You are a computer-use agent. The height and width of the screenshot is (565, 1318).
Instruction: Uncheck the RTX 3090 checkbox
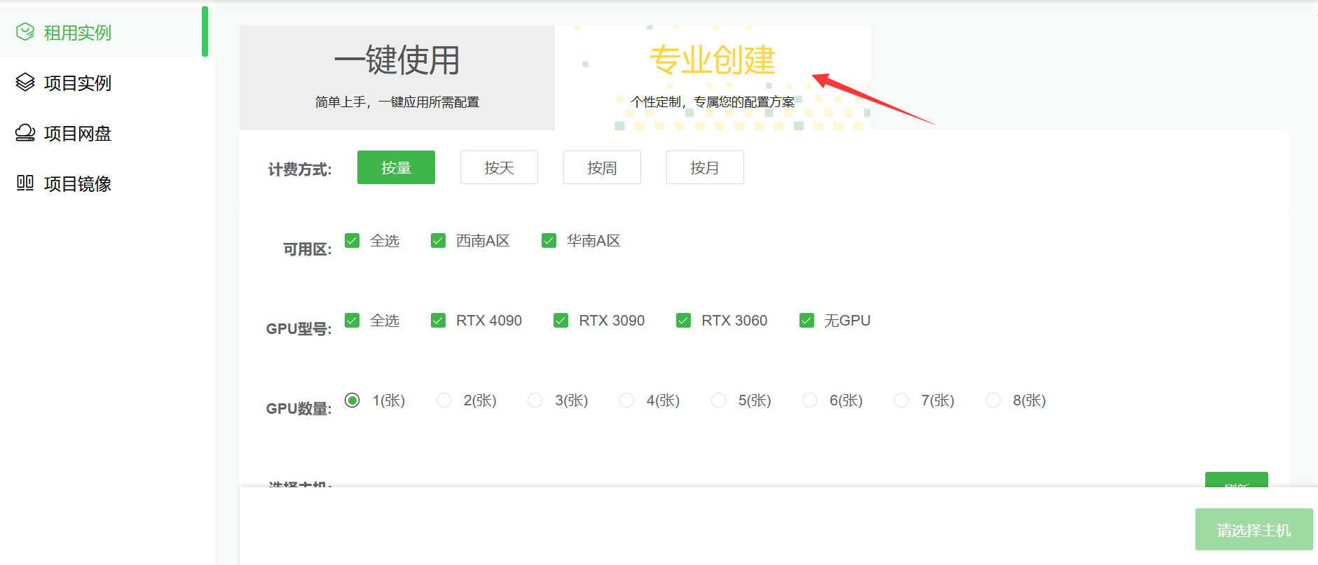(x=561, y=321)
